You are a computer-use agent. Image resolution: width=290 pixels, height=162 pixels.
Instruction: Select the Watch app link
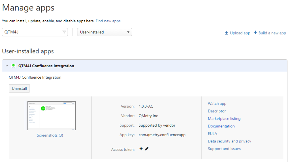[x=217, y=103]
